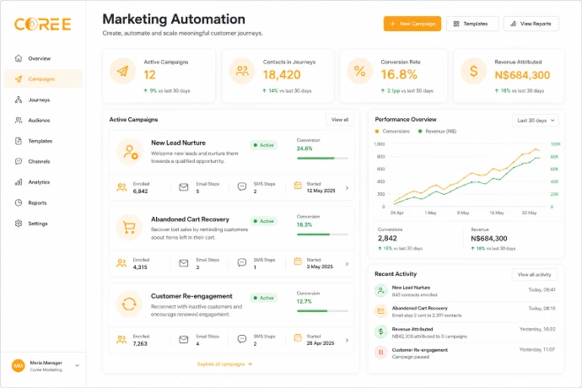Click the enrolled people icon beside 6,842
Viewport: 582px width, 388px height.
[121, 187]
